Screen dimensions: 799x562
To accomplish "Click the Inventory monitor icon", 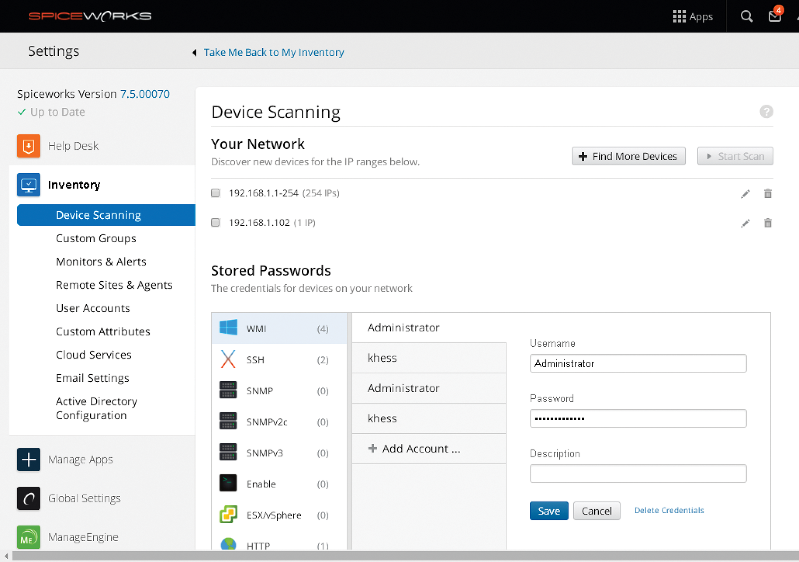I will tap(28, 184).
